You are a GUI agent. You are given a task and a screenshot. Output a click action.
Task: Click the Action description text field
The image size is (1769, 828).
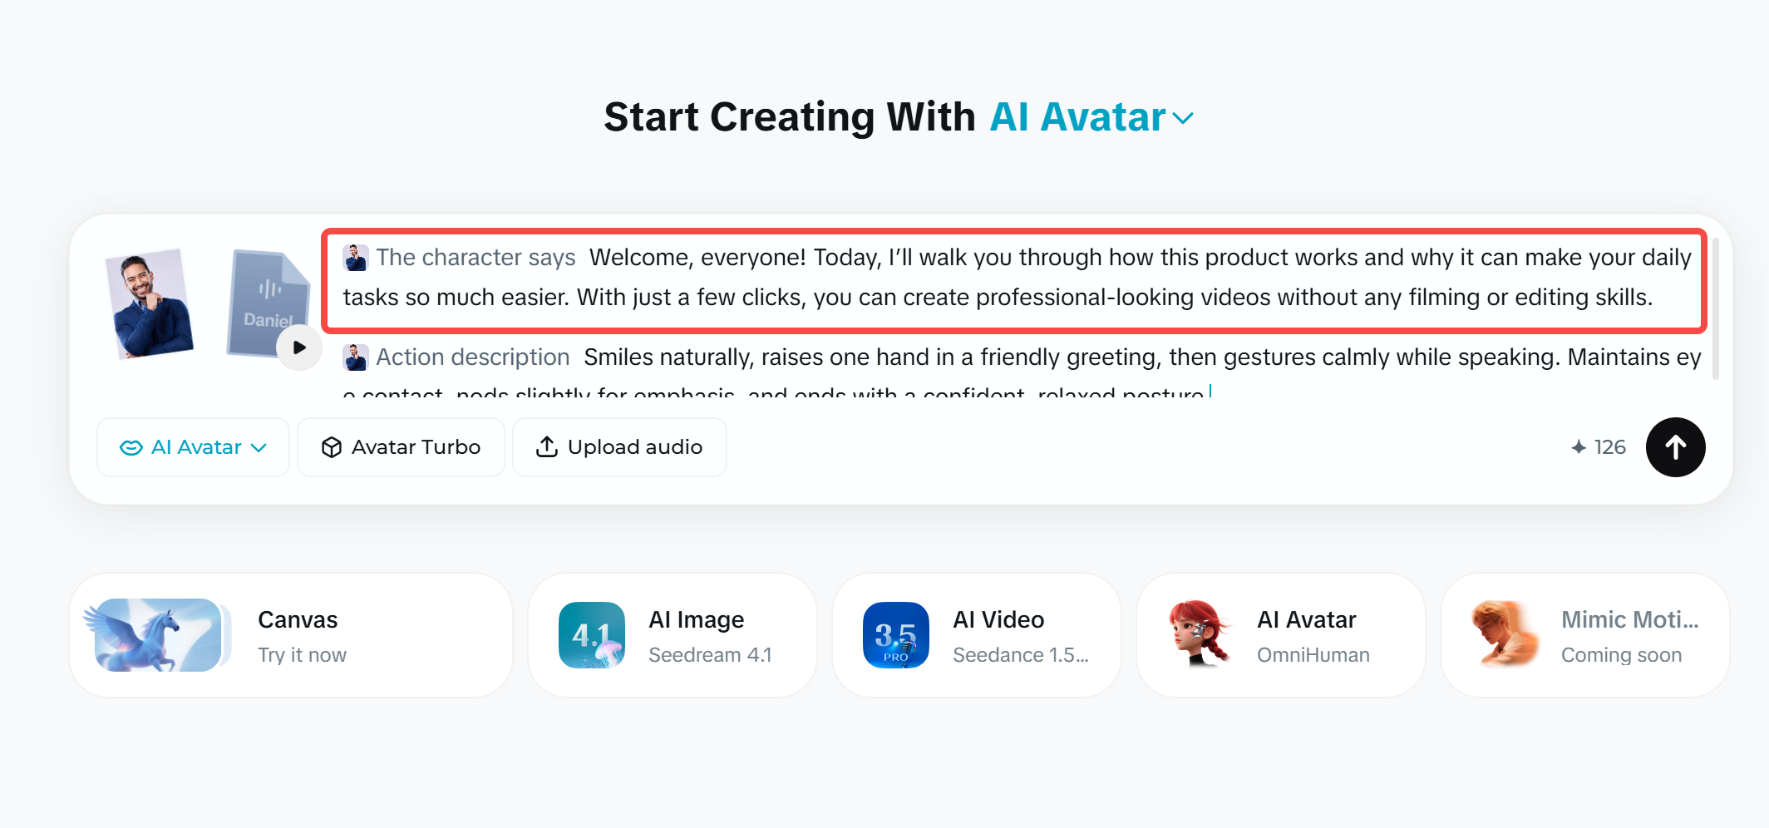tap(1022, 372)
